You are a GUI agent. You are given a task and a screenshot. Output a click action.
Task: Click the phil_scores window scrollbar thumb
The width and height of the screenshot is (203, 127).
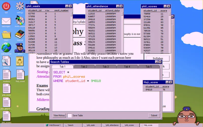pyautogui.click(x=170, y=14)
